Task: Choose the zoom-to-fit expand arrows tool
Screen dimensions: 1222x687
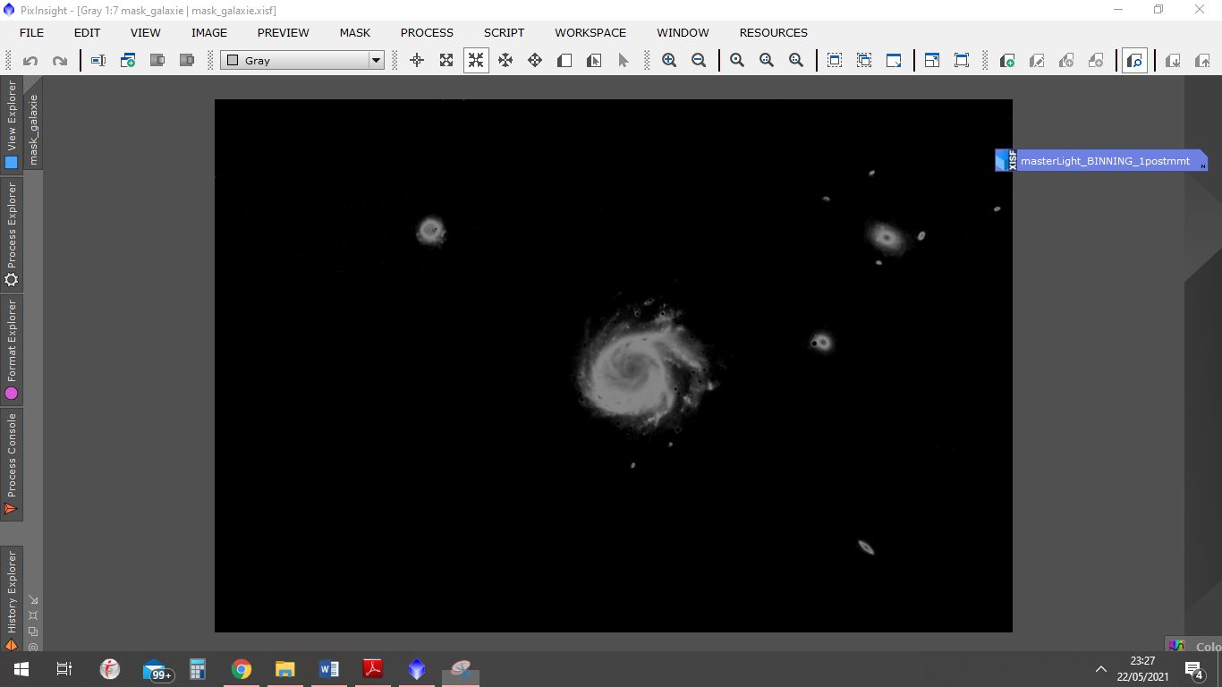Action: (446, 61)
